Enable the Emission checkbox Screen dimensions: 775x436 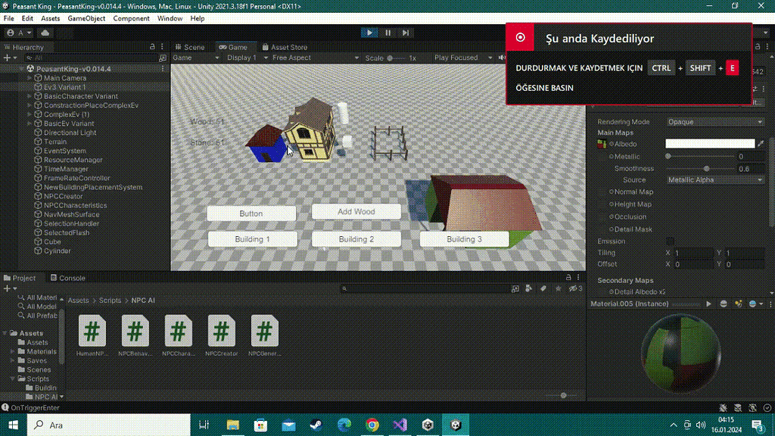[x=669, y=241]
